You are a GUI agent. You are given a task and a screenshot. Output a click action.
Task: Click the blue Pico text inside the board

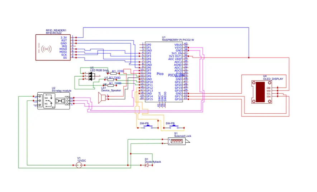pyautogui.click(x=160, y=74)
